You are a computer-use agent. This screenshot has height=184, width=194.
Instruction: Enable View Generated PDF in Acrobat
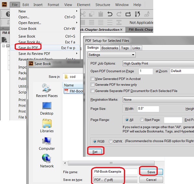point(92,79)
